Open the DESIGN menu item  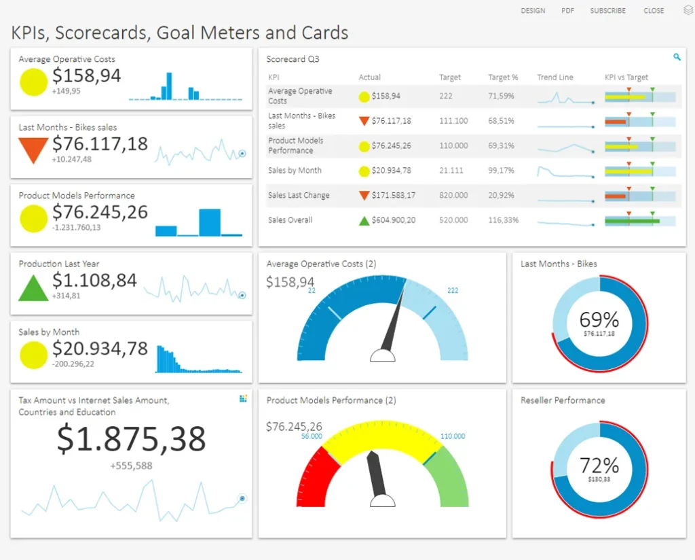(533, 11)
